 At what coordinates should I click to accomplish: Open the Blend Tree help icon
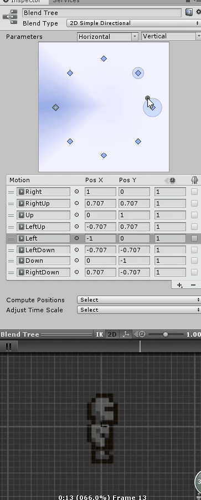pos(189,12)
